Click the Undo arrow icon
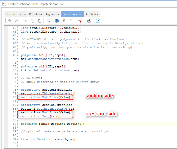 (10, 21)
